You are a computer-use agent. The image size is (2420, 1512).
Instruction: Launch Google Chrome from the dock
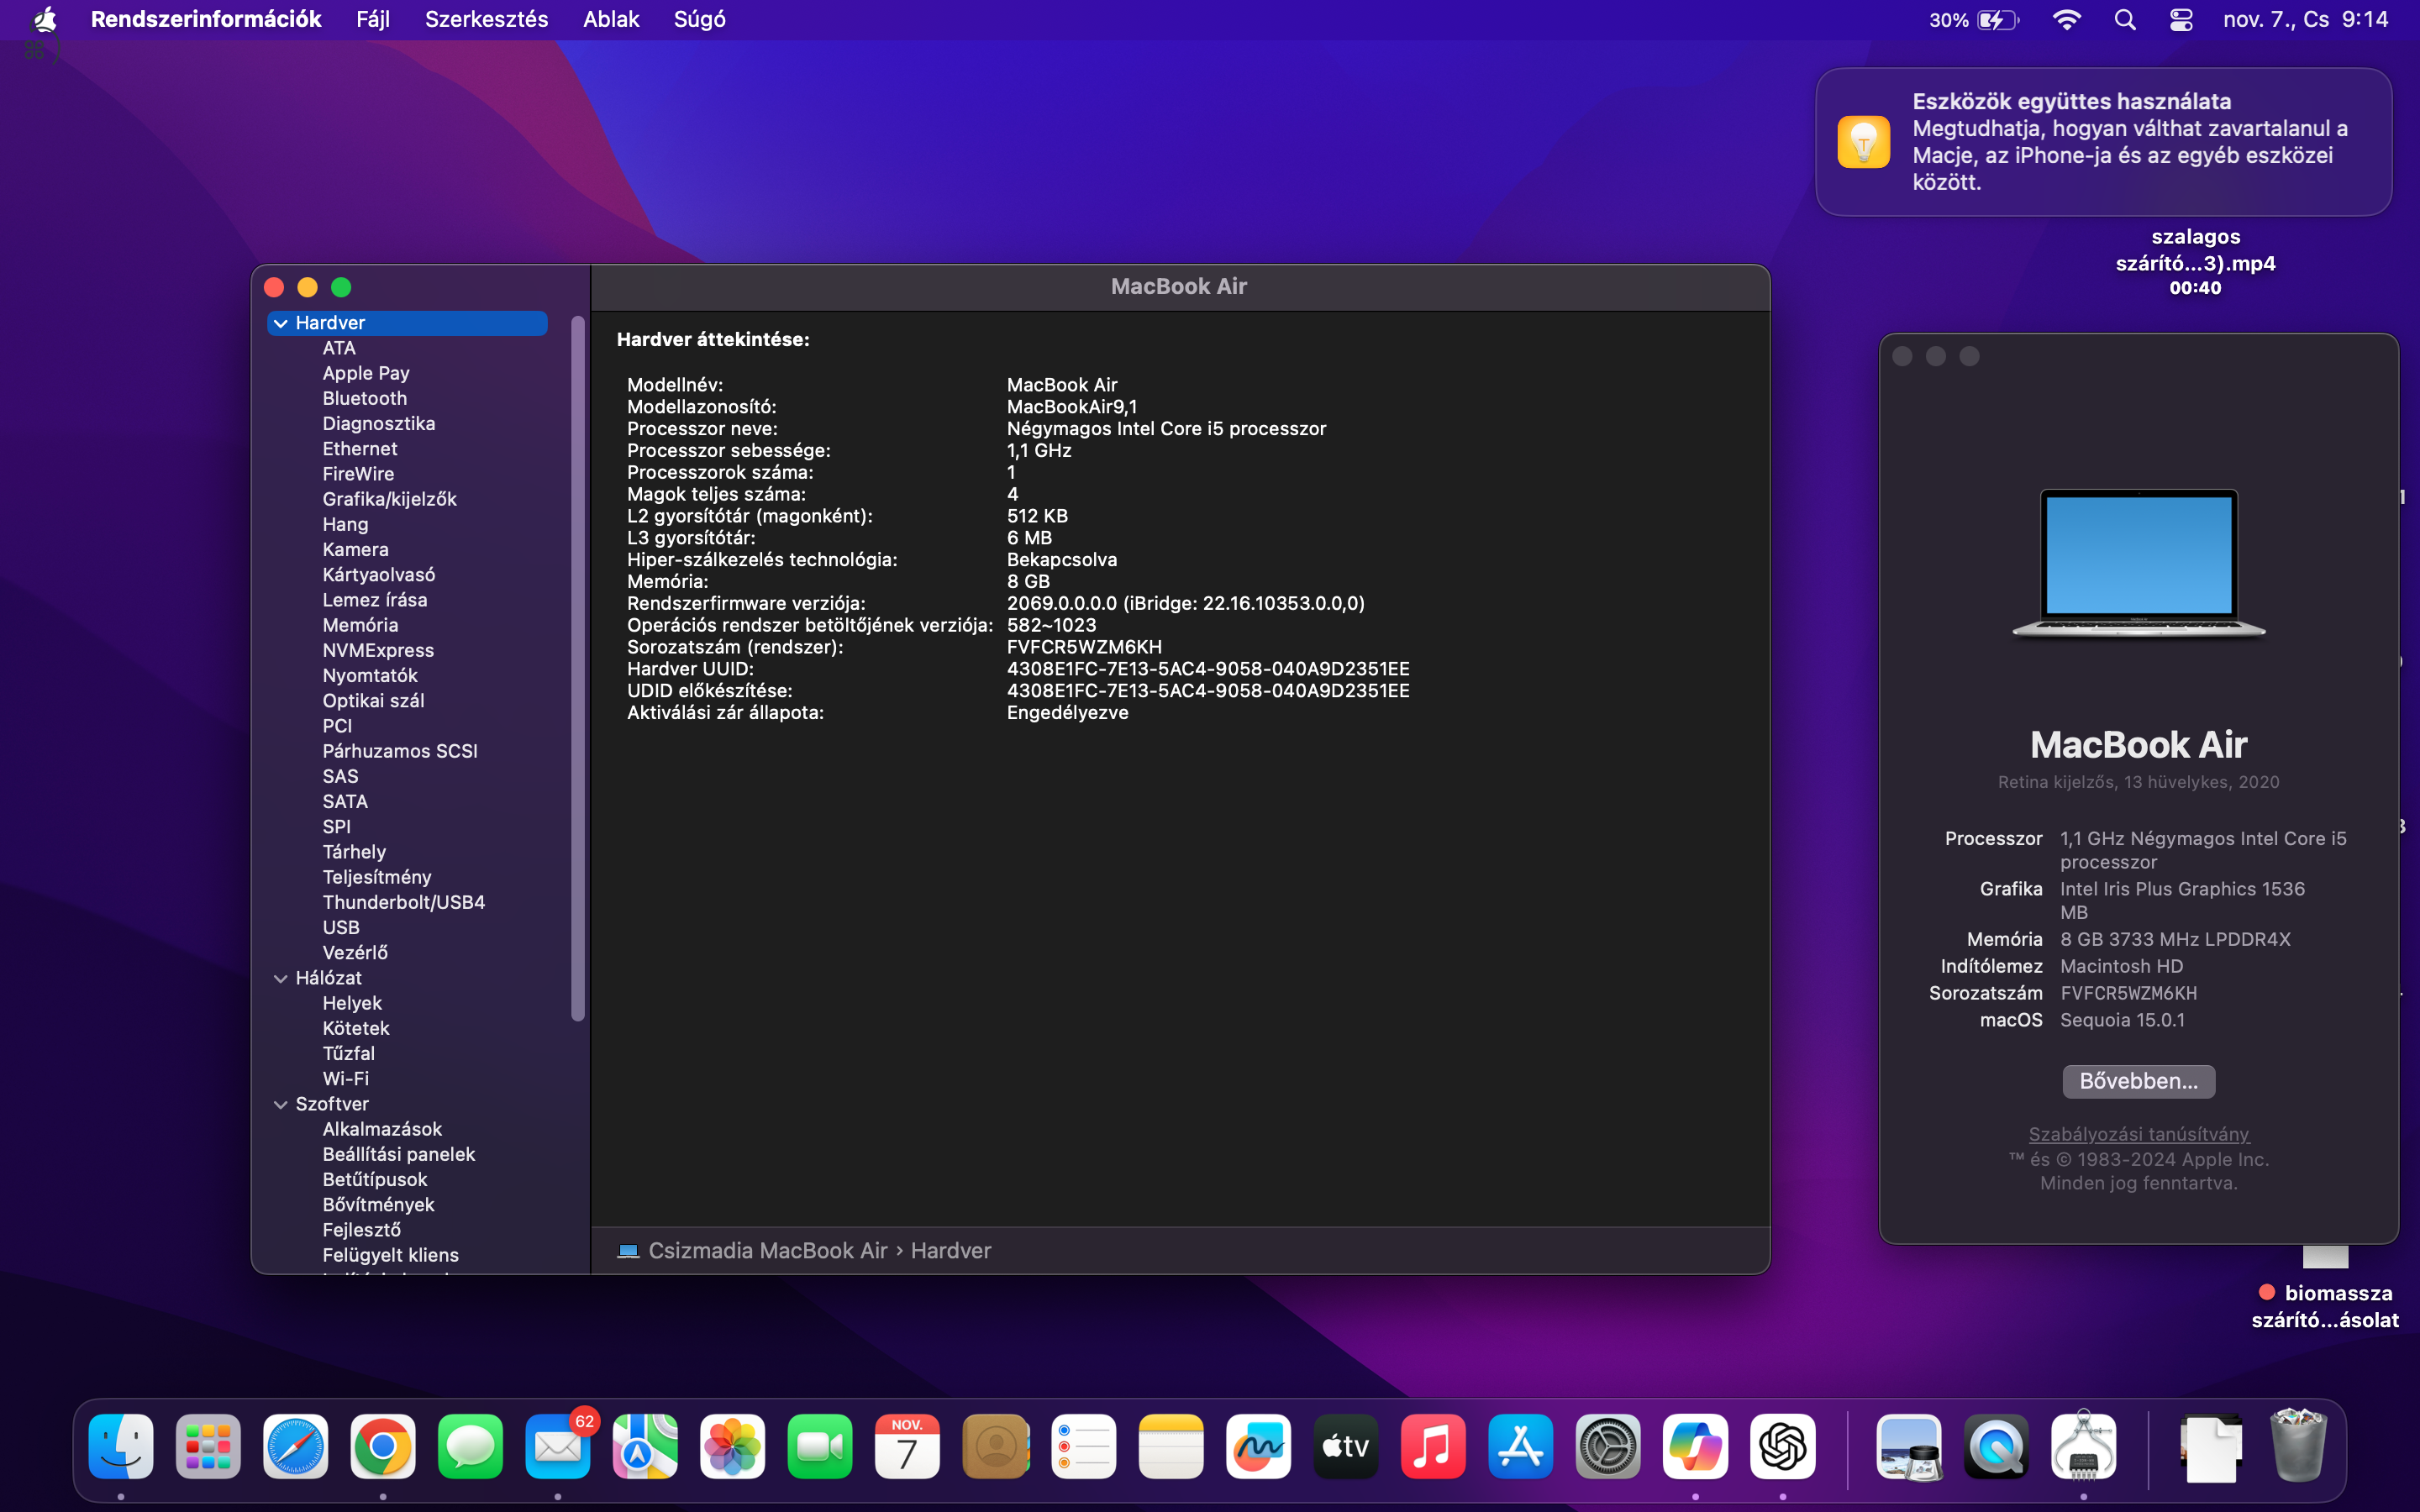coord(383,1446)
